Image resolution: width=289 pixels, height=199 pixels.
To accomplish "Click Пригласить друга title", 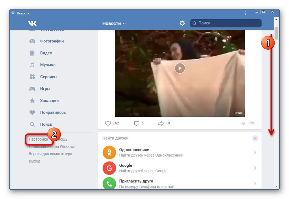I will [136, 181].
